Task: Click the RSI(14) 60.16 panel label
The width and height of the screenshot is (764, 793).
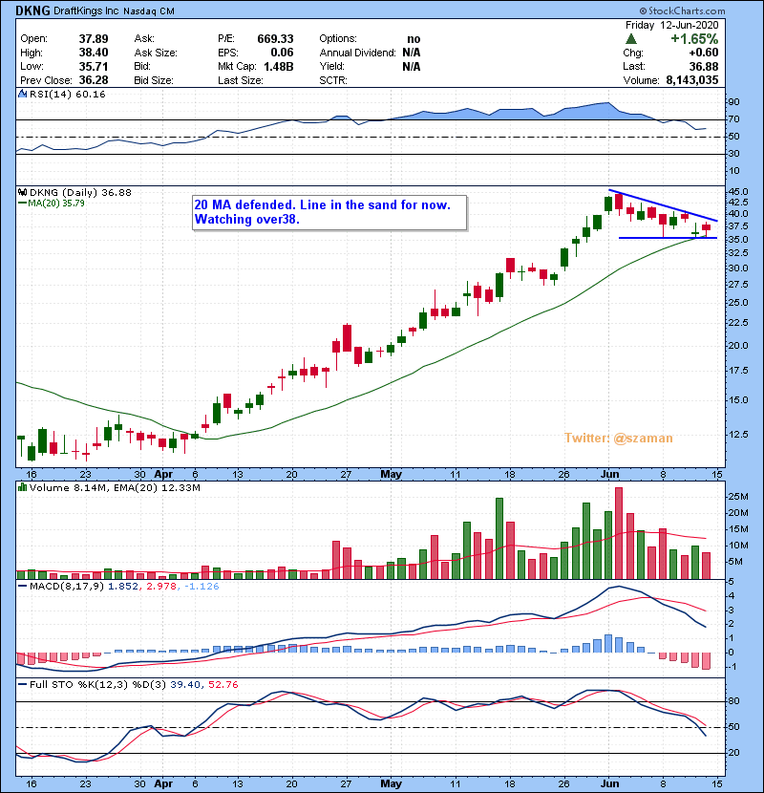Action: (x=67, y=94)
